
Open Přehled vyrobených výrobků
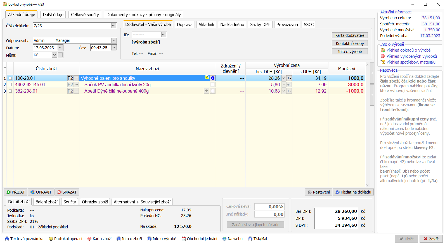point(409,56)
